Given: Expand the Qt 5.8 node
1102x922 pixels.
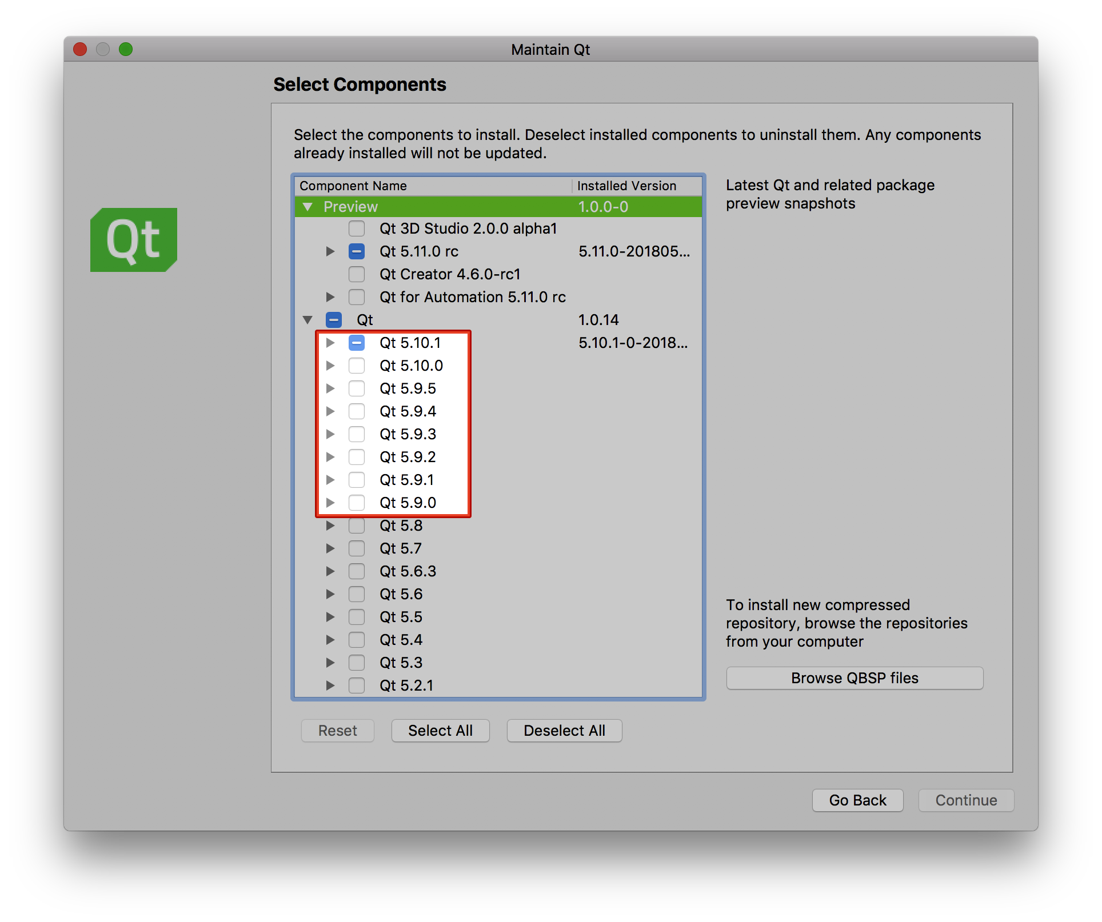Looking at the screenshot, I should pos(330,526).
